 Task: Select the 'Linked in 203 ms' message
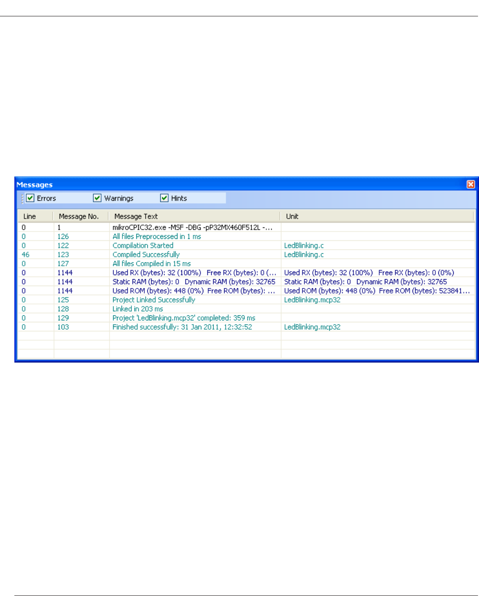click(137, 309)
